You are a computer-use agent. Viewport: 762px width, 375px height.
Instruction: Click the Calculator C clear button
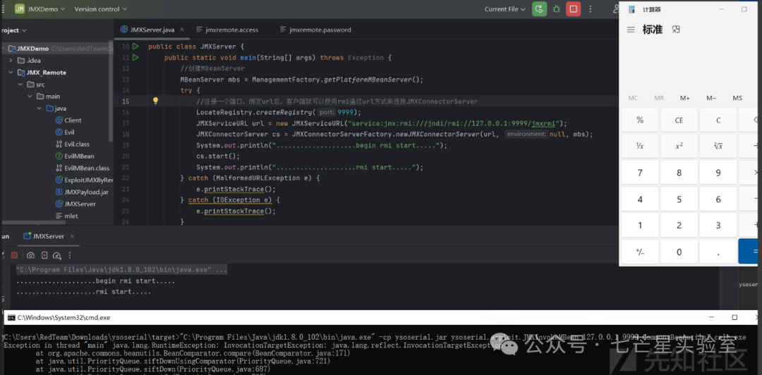tap(718, 120)
